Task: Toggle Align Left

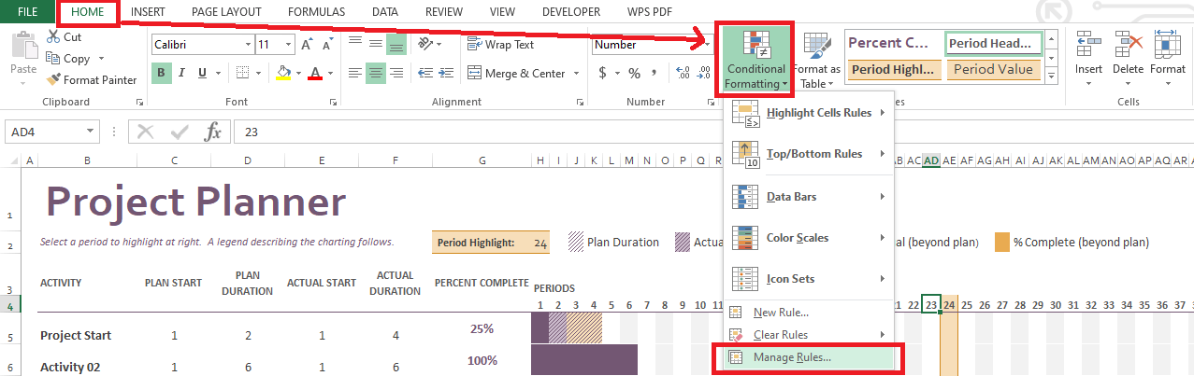Action: click(x=353, y=73)
